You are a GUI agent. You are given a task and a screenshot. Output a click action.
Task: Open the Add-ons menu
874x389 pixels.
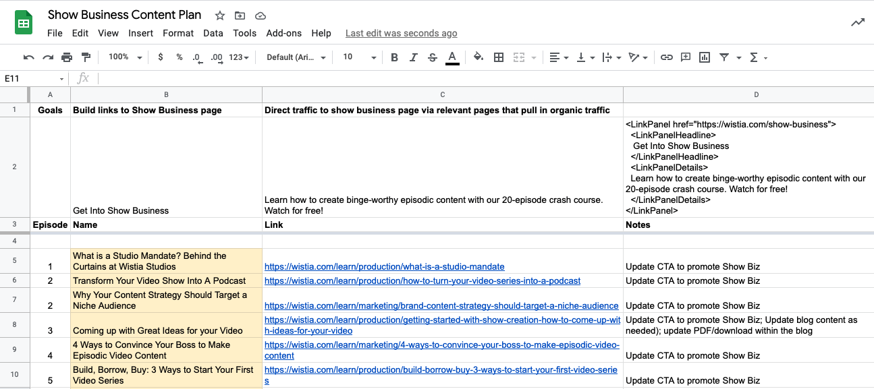[x=284, y=33]
